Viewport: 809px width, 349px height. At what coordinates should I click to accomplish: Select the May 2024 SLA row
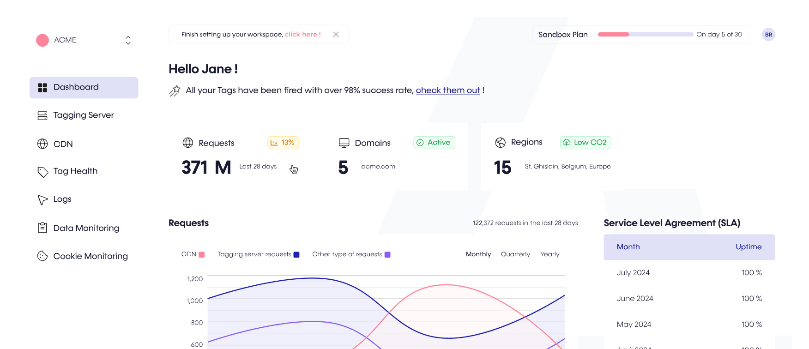pos(689,325)
